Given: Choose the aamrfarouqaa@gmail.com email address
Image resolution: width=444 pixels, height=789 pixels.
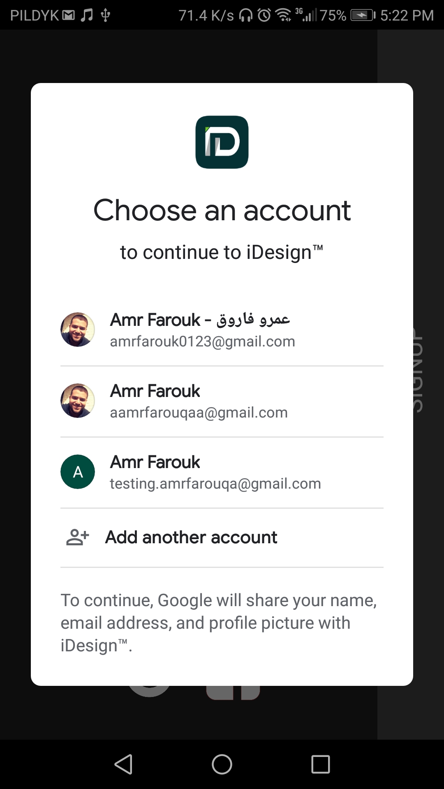Looking at the screenshot, I should (x=199, y=413).
